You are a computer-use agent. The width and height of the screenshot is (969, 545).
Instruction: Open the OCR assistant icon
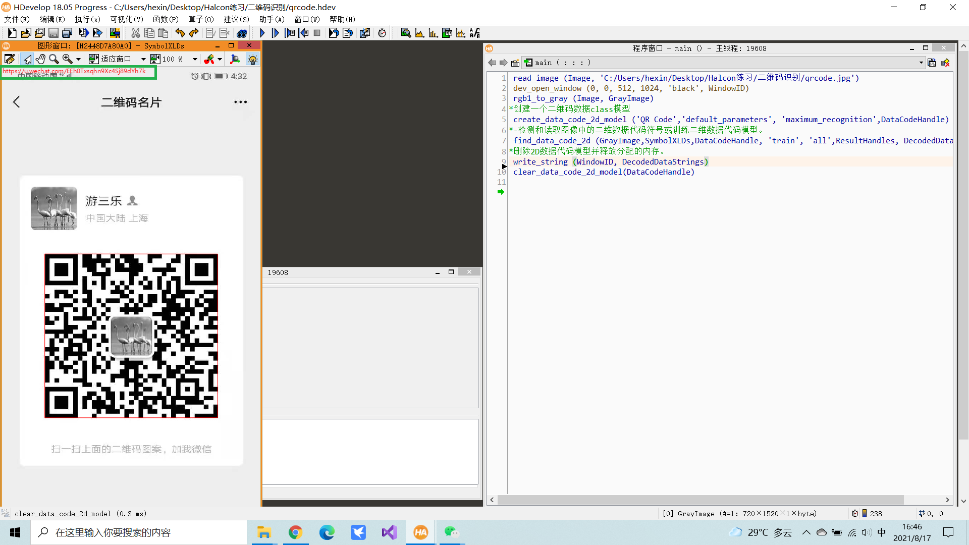[474, 33]
